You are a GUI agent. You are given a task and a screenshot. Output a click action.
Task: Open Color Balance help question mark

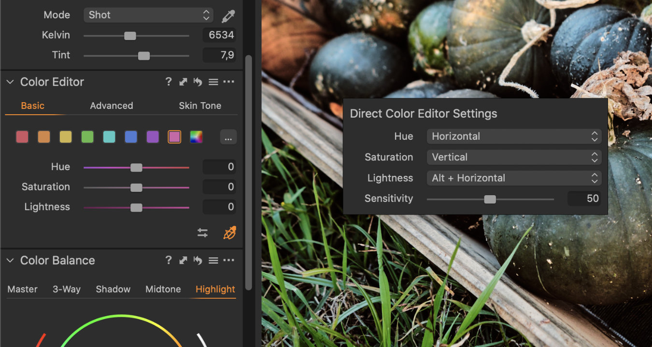169,260
